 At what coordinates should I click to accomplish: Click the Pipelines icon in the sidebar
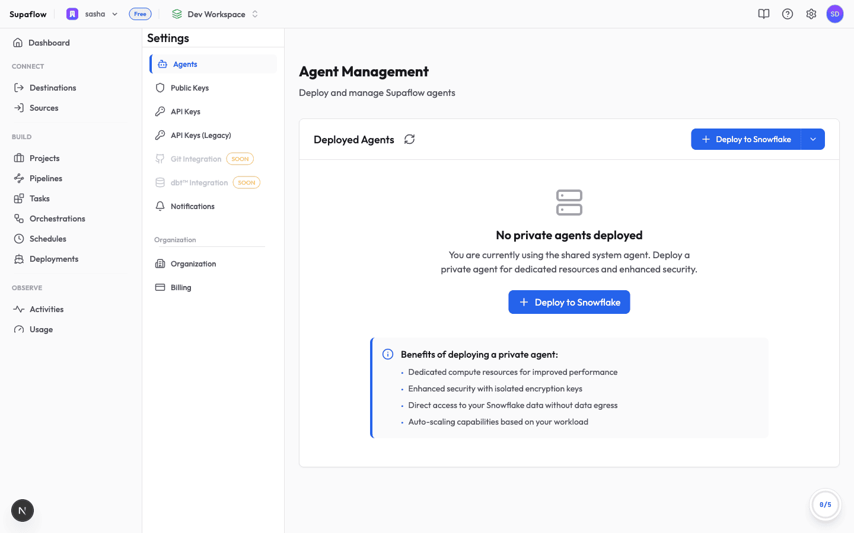19,178
